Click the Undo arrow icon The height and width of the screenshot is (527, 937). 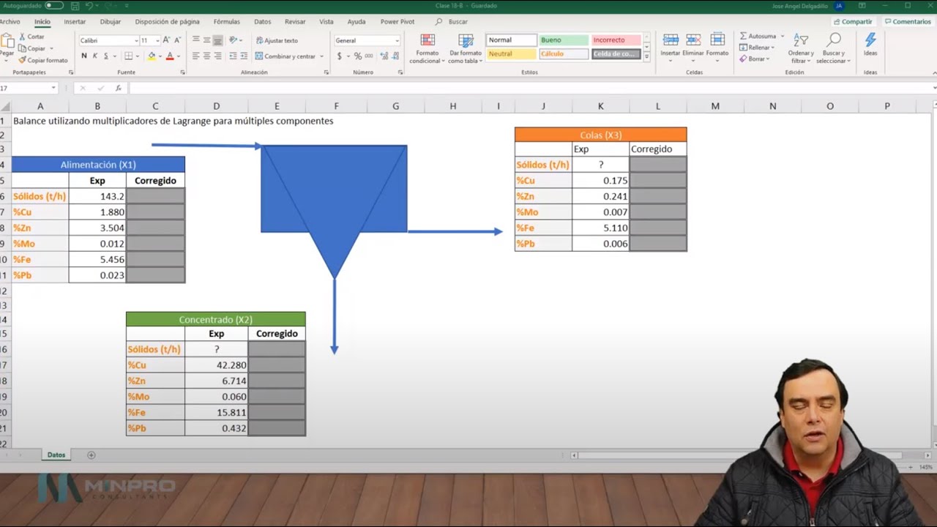point(89,6)
